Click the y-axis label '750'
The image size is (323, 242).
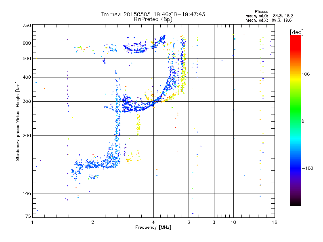[x=27, y=25]
